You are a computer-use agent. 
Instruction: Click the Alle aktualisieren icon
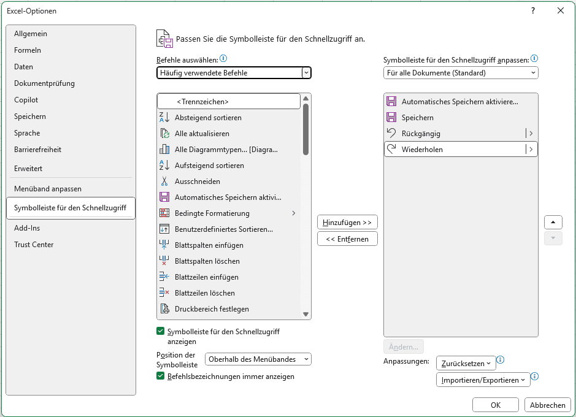point(164,134)
